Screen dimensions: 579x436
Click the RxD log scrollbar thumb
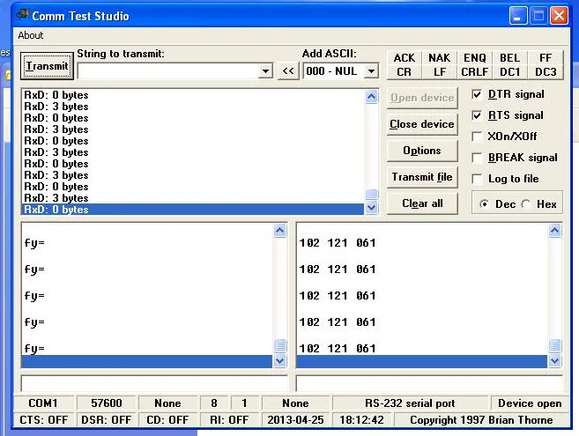[x=372, y=194]
